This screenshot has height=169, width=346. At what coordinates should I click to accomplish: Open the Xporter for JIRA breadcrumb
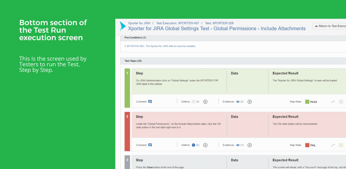(139, 23)
